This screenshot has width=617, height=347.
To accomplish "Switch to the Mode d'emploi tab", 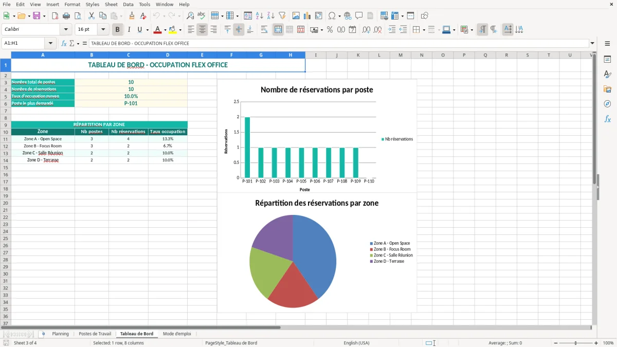I will (x=177, y=334).
